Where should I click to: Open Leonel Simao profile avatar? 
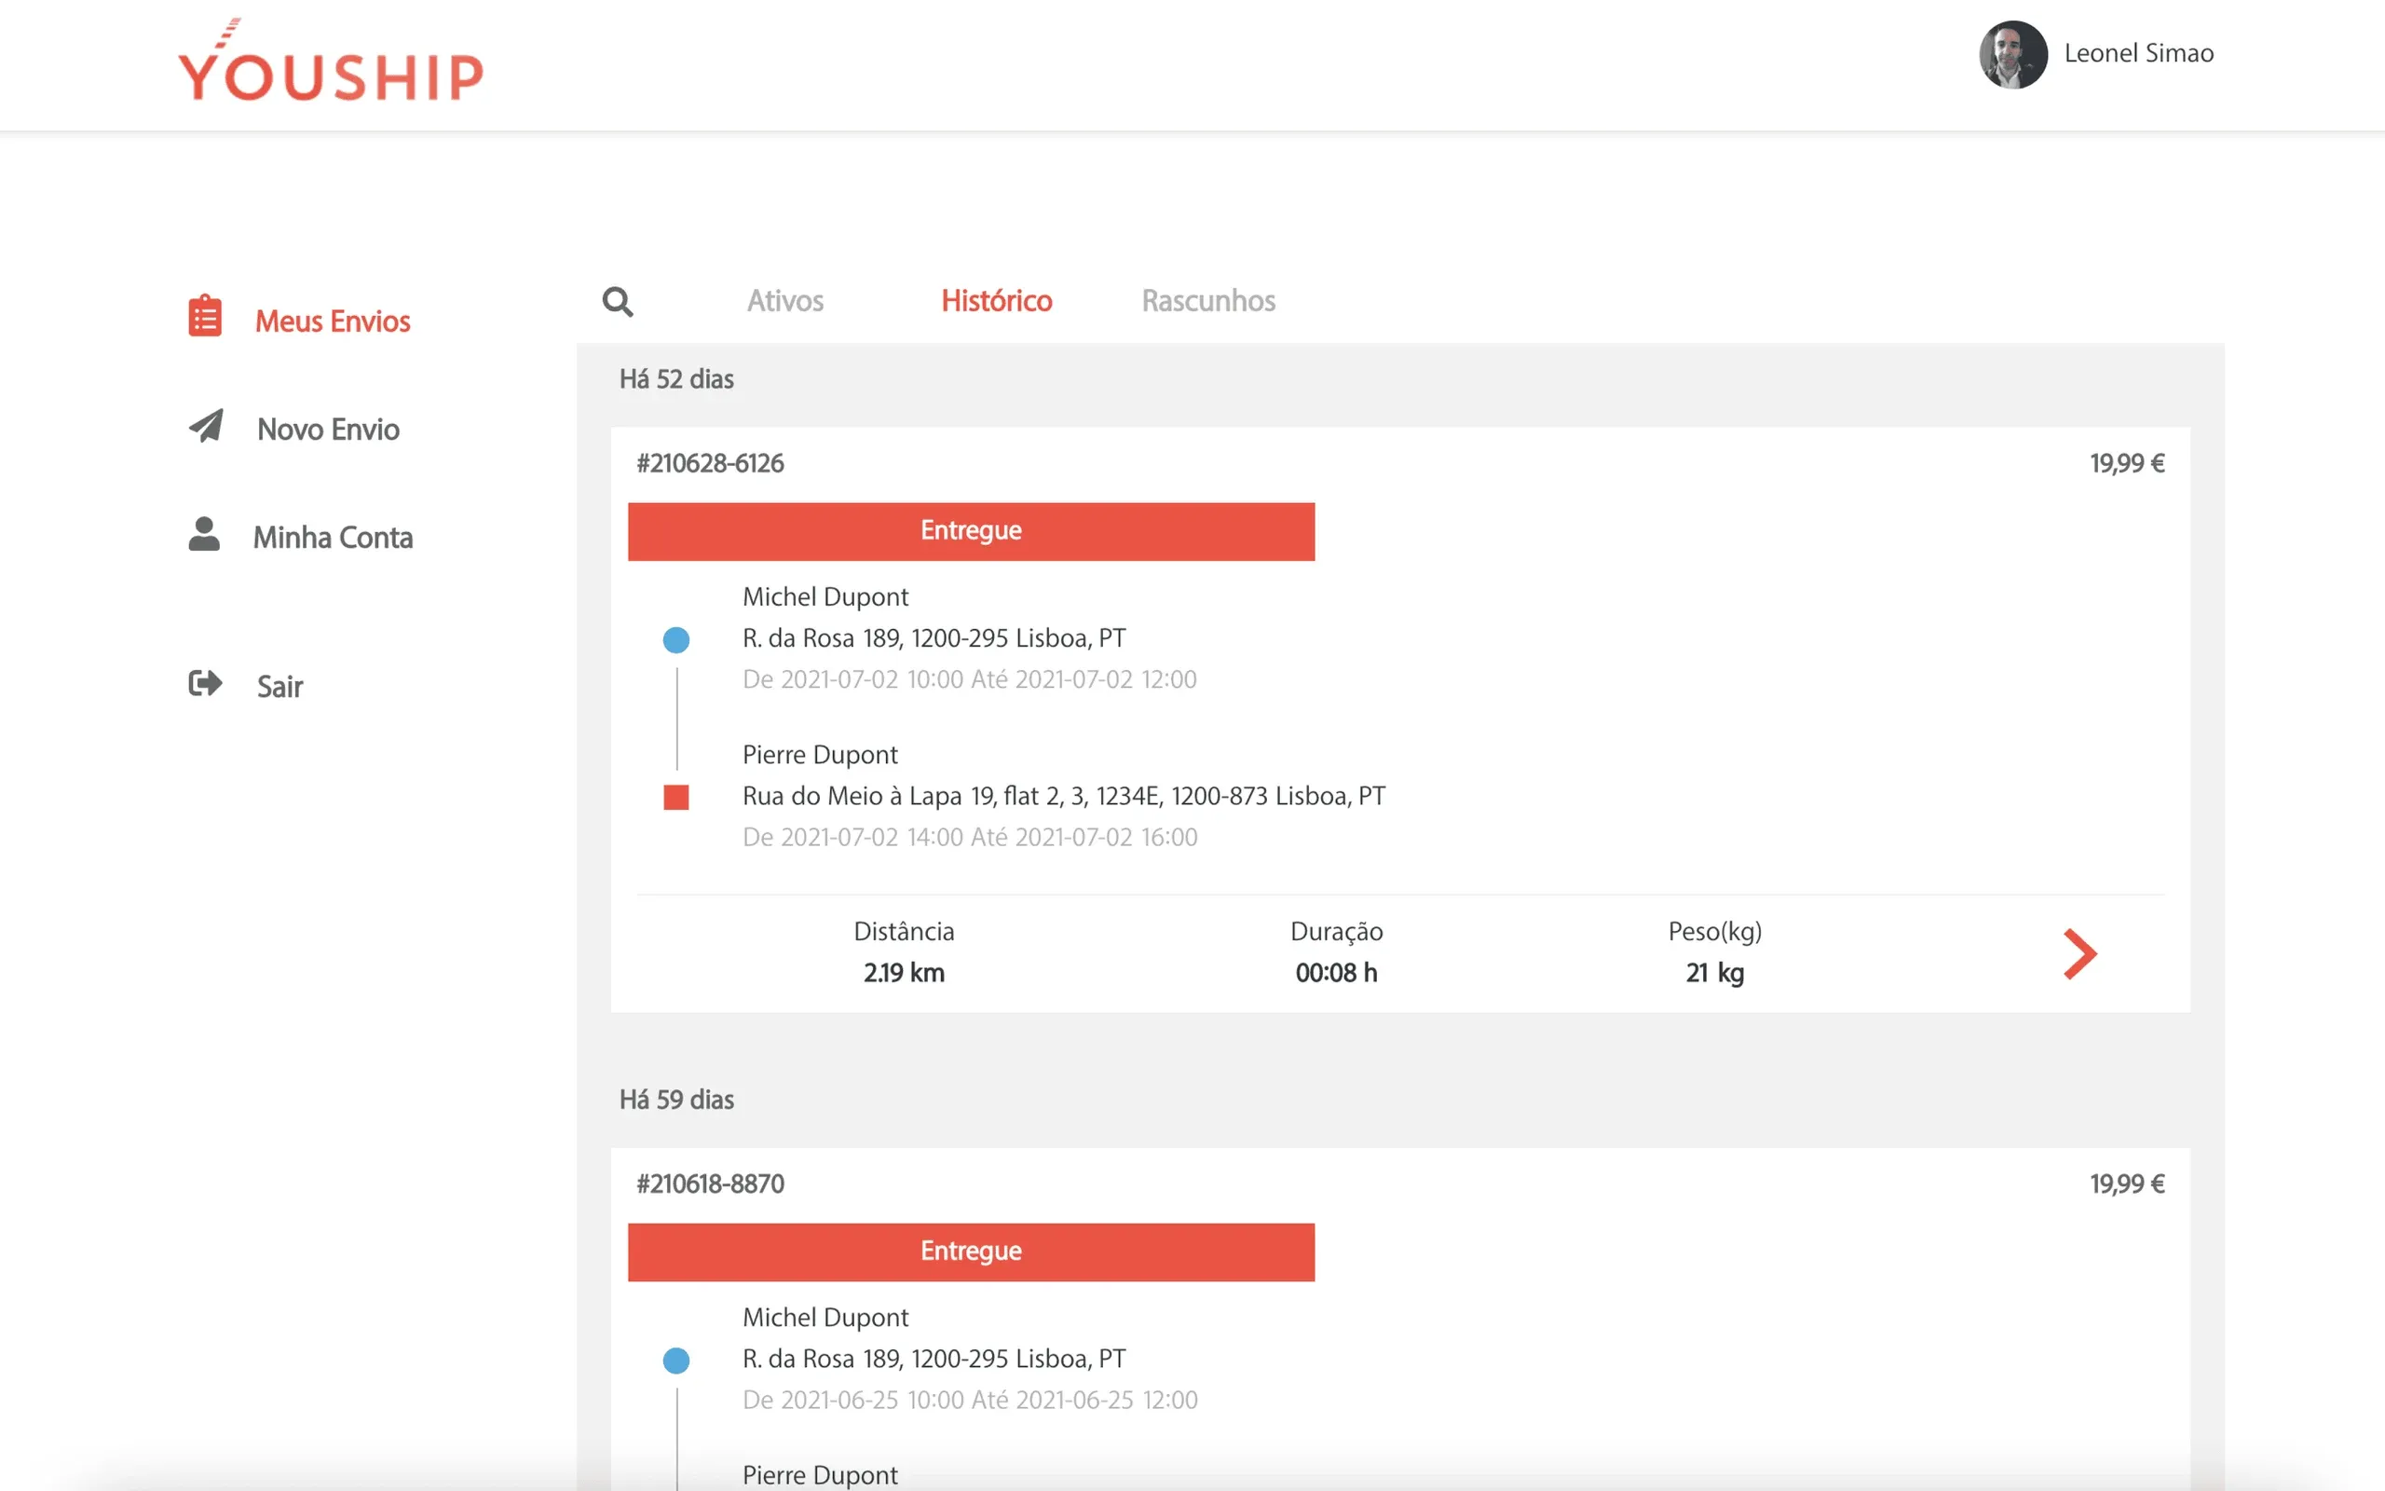pyautogui.click(x=2012, y=54)
